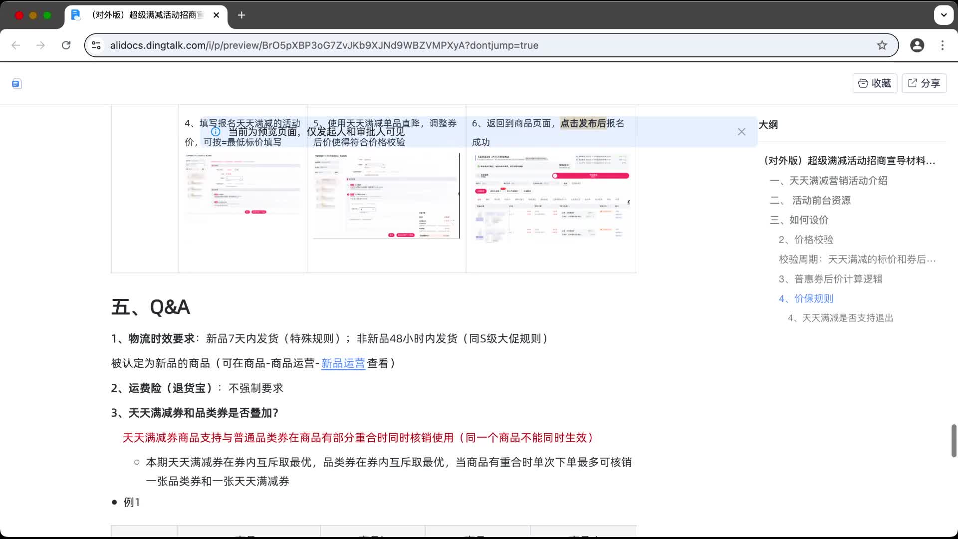Select outline entry 二、活动前台资源
958x539 pixels.
tap(811, 200)
